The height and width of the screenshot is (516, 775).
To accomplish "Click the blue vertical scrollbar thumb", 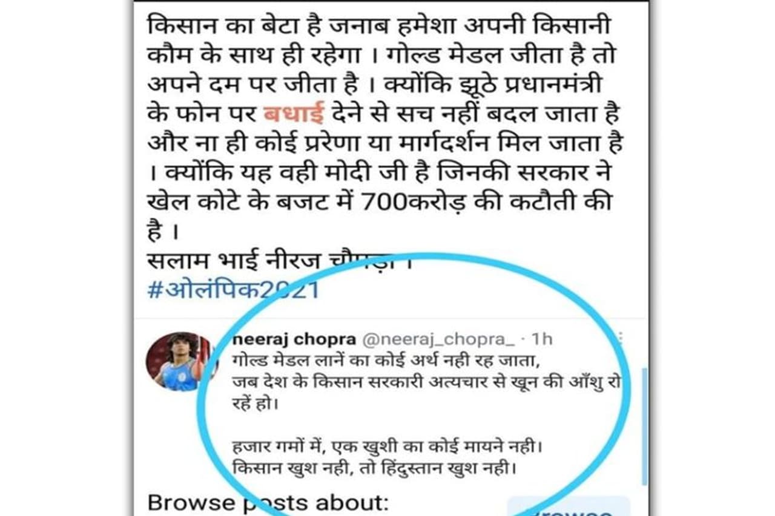I will pos(644,426).
